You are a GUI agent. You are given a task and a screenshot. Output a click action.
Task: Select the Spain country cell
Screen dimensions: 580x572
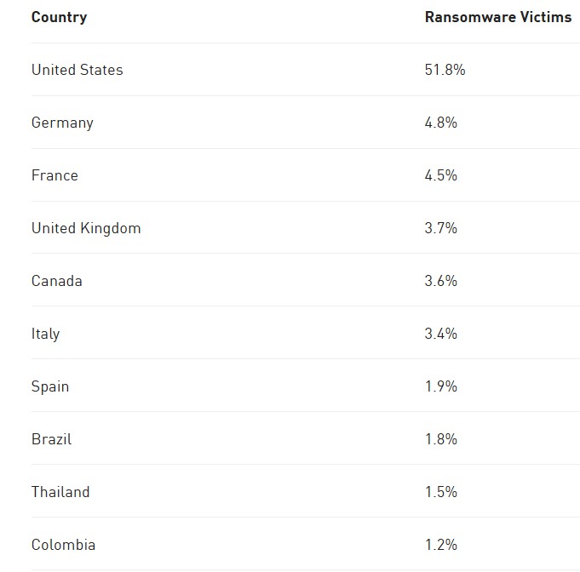coord(50,386)
